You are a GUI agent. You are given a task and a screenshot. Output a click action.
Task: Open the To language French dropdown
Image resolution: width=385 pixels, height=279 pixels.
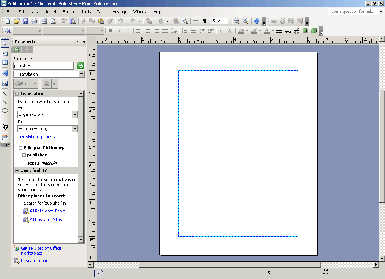click(x=75, y=129)
